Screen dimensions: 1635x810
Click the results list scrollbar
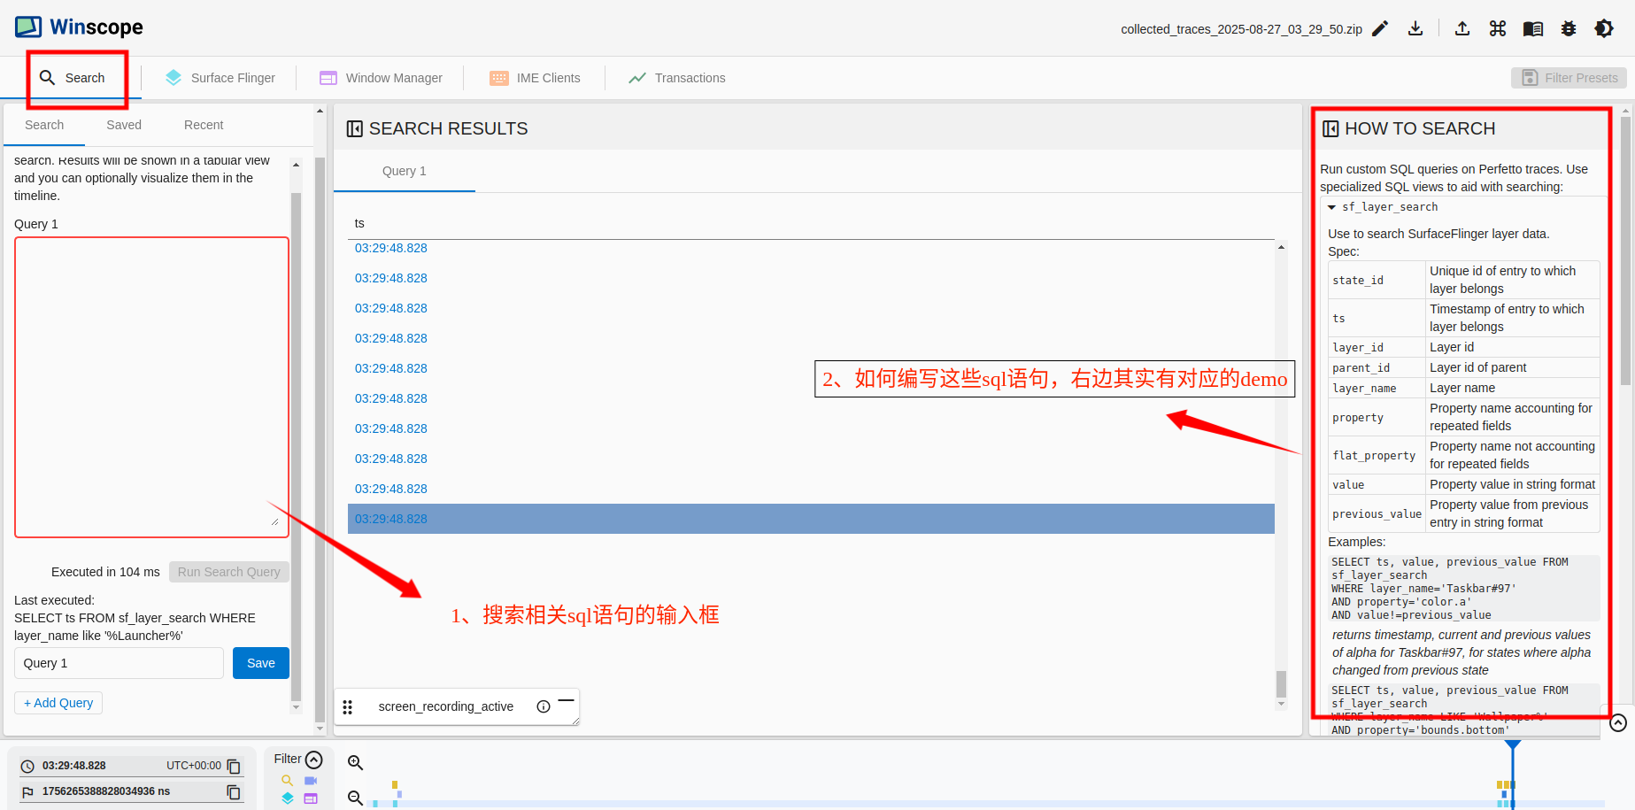pyautogui.click(x=1281, y=683)
